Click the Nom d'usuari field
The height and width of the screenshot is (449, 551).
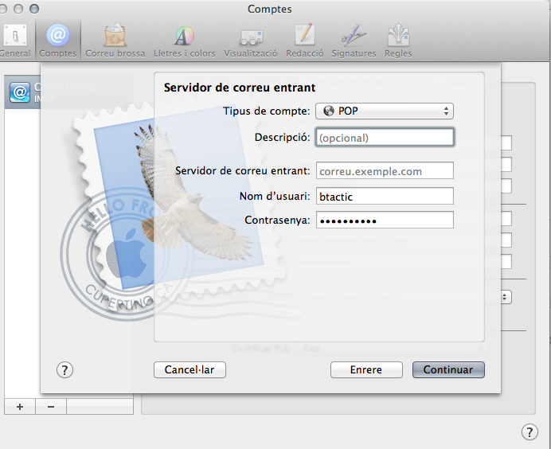click(x=385, y=196)
